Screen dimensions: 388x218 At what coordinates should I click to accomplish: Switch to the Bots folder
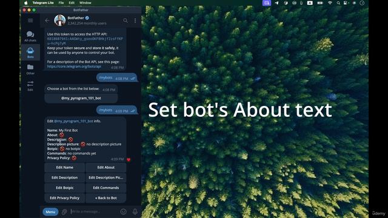click(30, 53)
